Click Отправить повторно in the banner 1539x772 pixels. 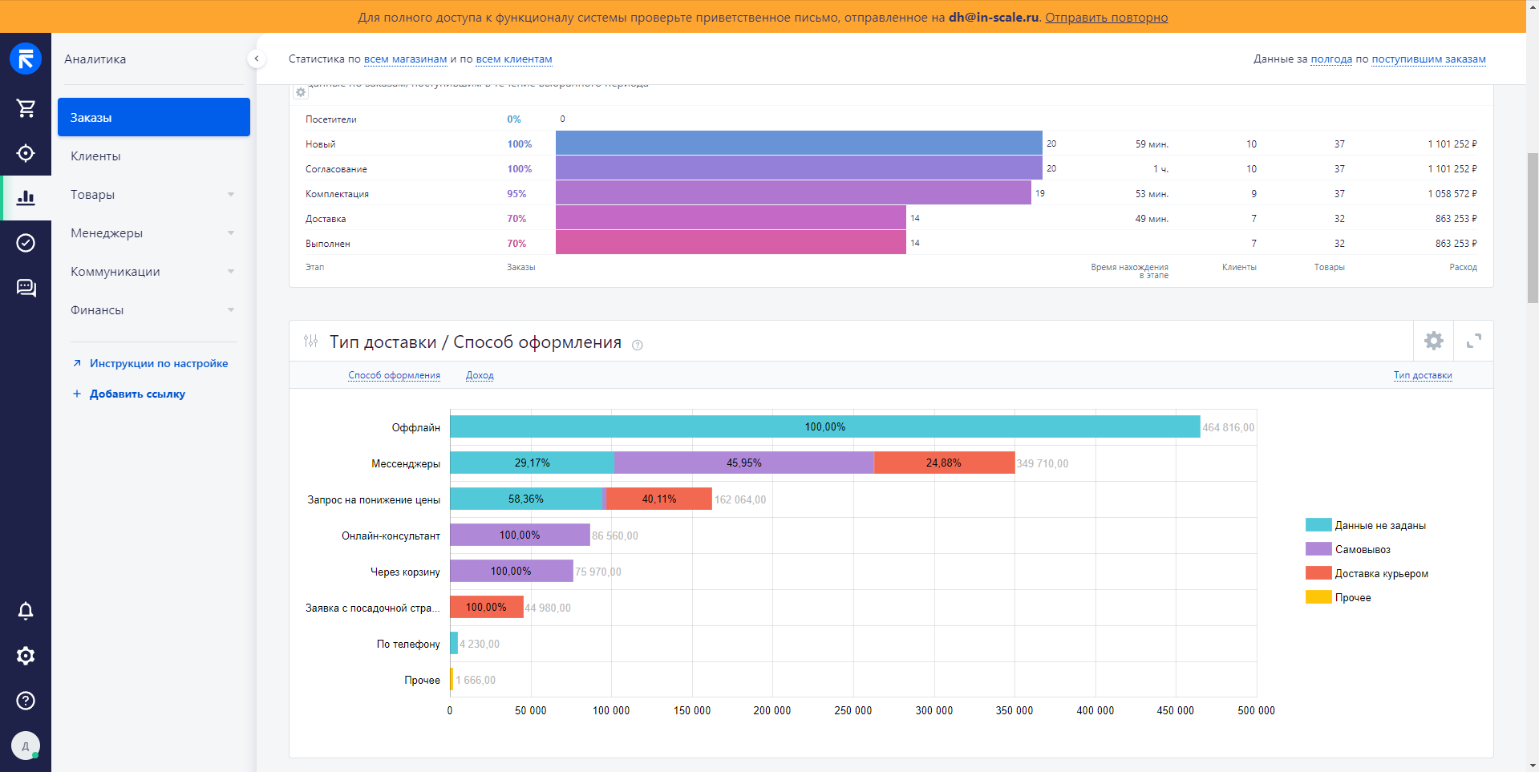point(1106,18)
